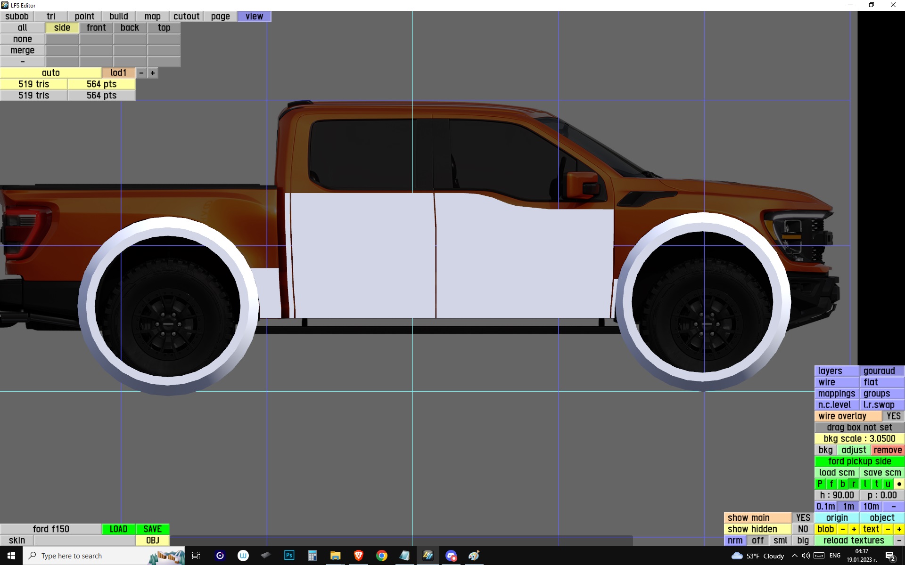Increase lod level with the plus stepper
905x565 pixels.
click(x=153, y=73)
